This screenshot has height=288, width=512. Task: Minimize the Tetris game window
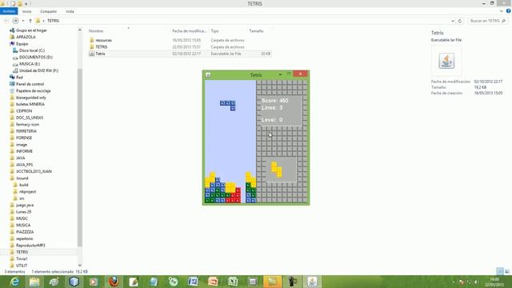(x=280, y=74)
